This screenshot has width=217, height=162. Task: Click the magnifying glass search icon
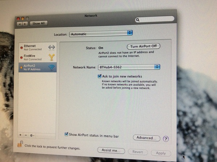(x=137, y=20)
